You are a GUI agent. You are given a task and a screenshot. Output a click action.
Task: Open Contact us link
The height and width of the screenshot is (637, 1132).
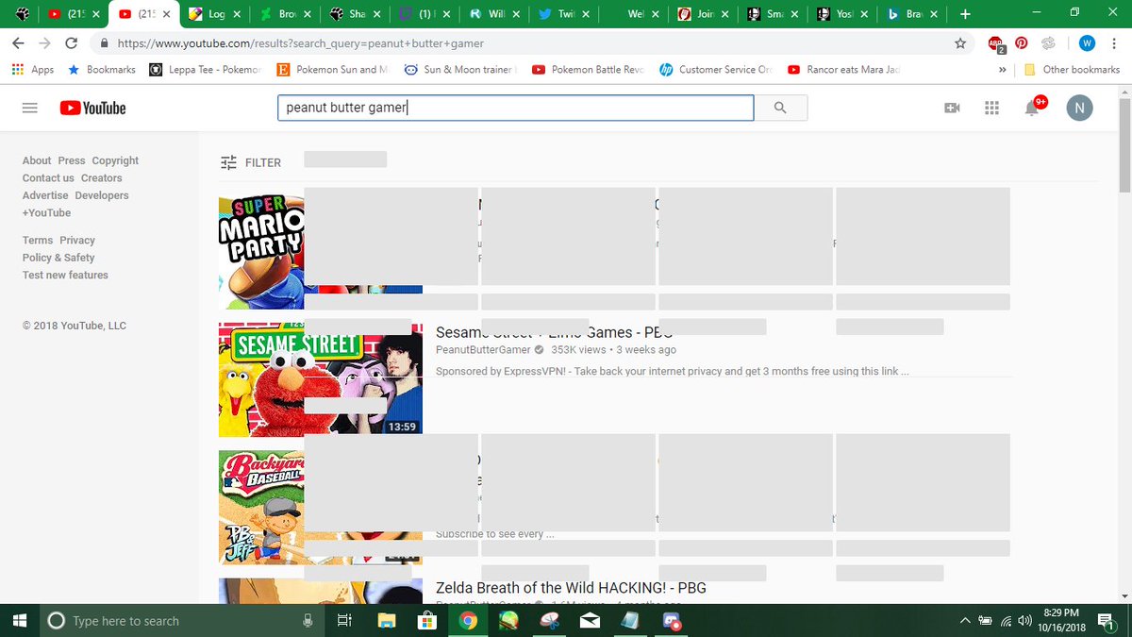(x=48, y=177)
